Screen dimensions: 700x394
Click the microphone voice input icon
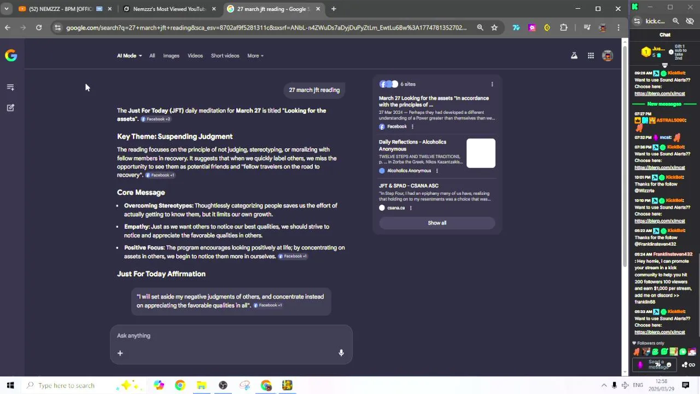click(x=341, y=353)
